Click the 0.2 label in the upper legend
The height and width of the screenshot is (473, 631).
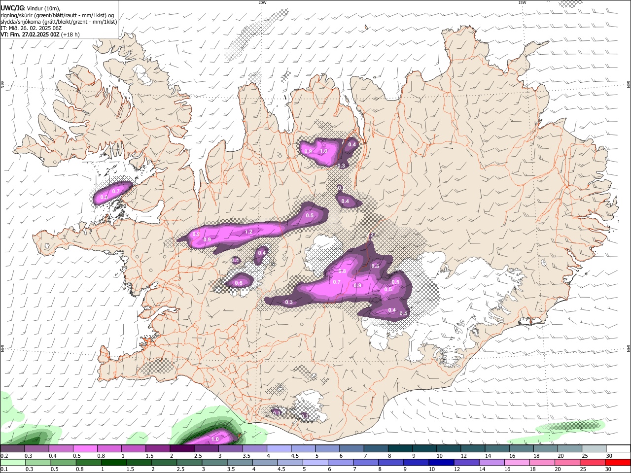click(4, 456)
